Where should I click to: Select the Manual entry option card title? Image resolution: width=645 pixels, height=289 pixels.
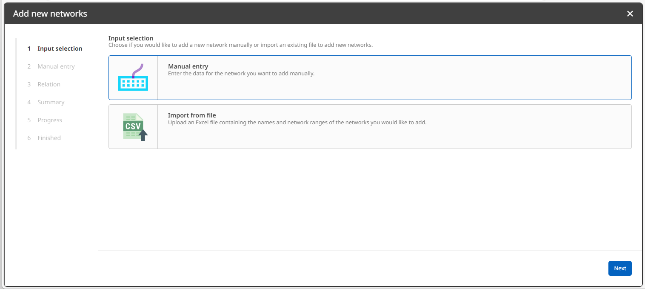point(188,66)
